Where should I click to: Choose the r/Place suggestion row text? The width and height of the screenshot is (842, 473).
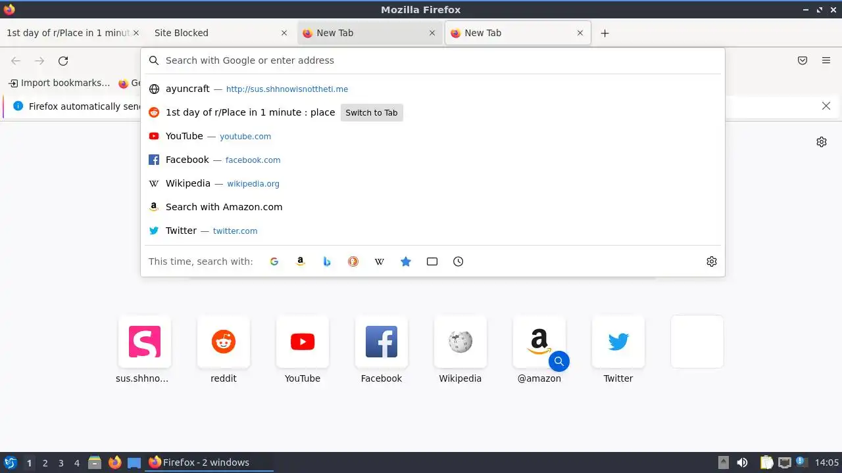250,112
